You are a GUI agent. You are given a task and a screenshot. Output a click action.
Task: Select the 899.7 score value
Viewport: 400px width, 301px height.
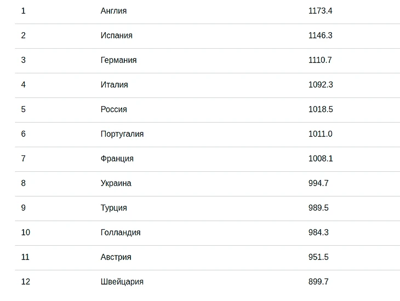point(318,282)
